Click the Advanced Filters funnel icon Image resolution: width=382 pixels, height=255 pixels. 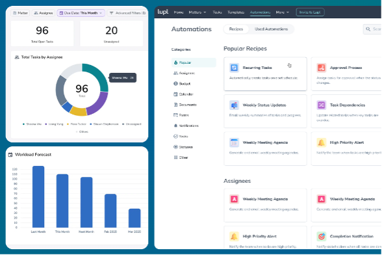coord(111,13)
